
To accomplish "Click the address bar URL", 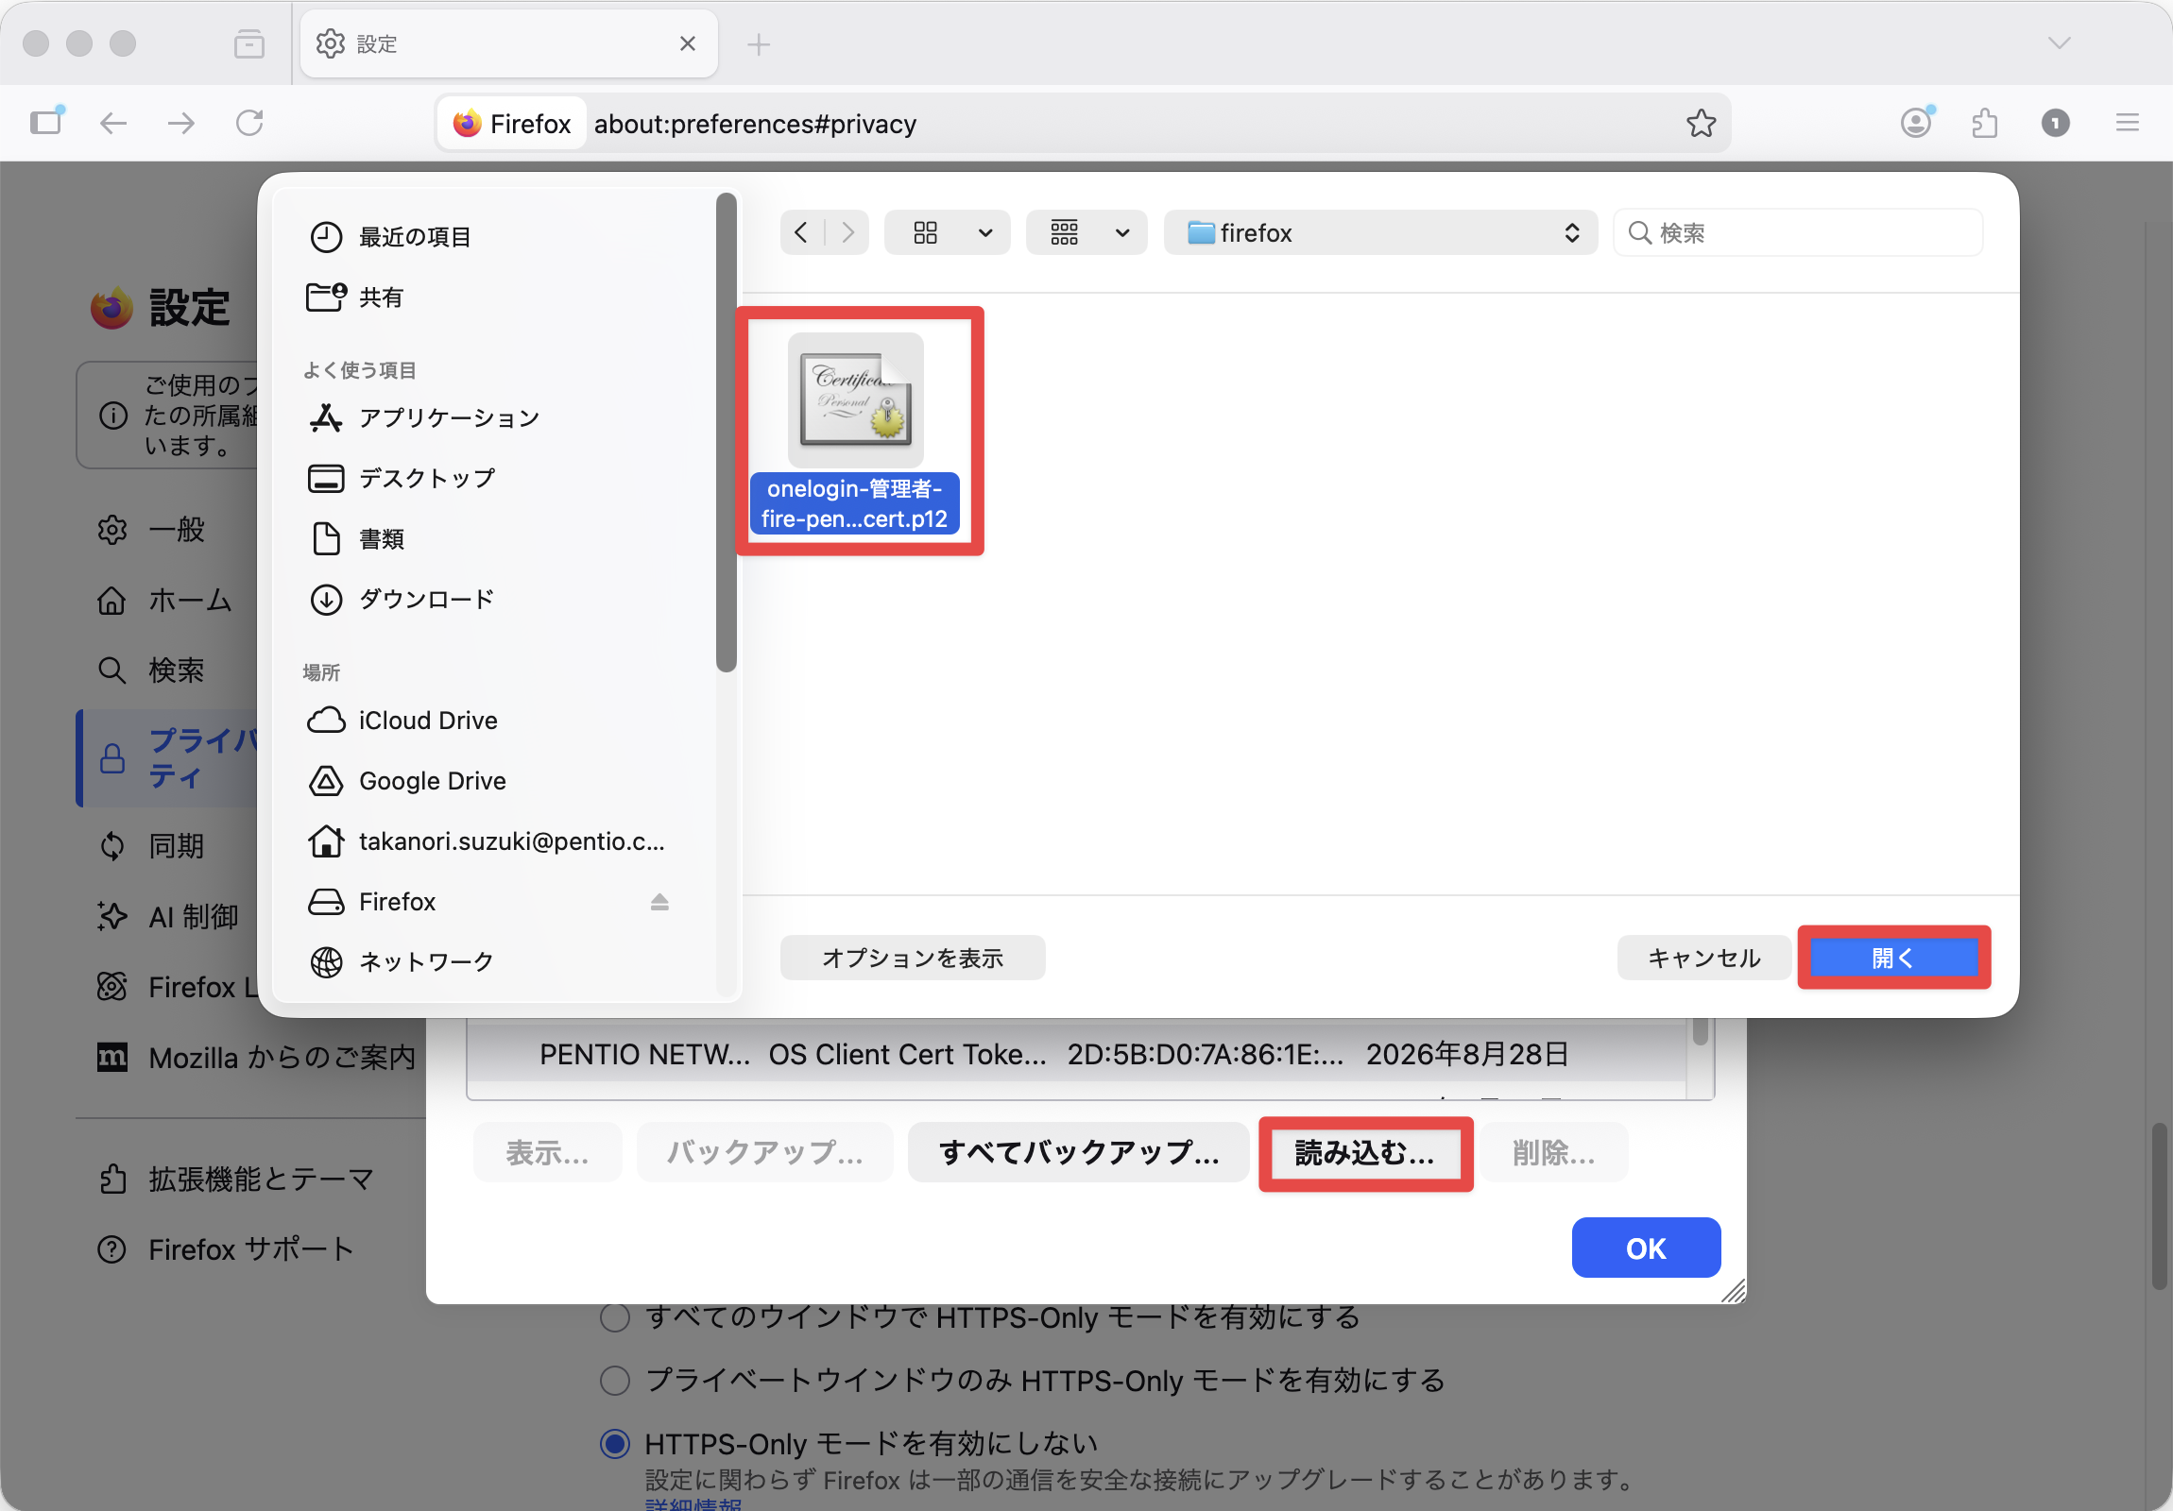I will pyautogui.click(x=755, y=124).
